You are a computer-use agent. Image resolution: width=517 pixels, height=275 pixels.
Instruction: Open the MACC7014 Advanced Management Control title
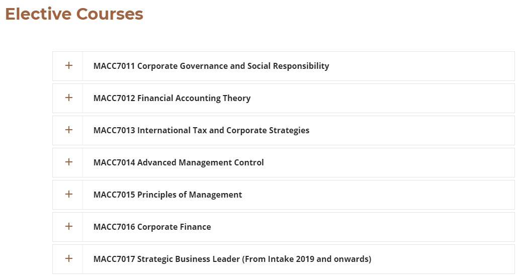point(179,162)
